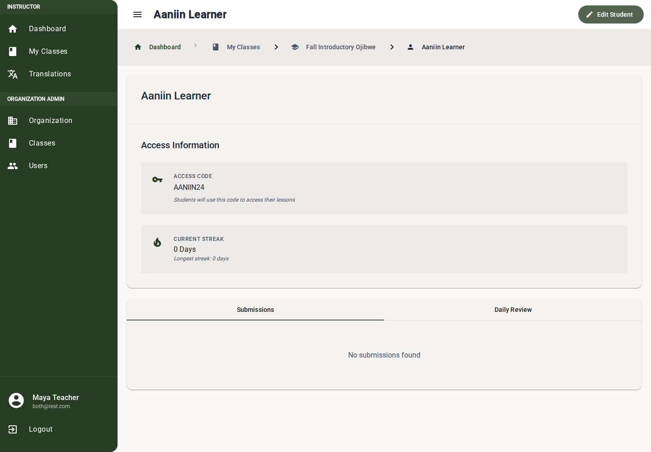Open Dashboard from the sidebar
The width and height of the screenshot is (651, 452).
[59, 29]
